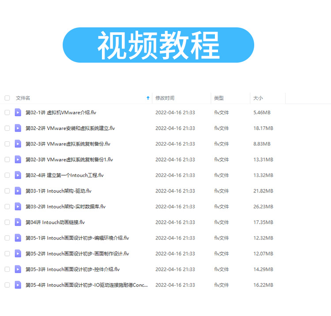Viewport: 331px width, 316px height.
Task: Check the box for 第03-2讲 Intouch架构-实时数据库.flv
Action: click(7, 207)
